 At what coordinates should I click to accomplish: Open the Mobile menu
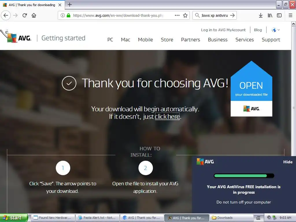click(x=145, y=40)
